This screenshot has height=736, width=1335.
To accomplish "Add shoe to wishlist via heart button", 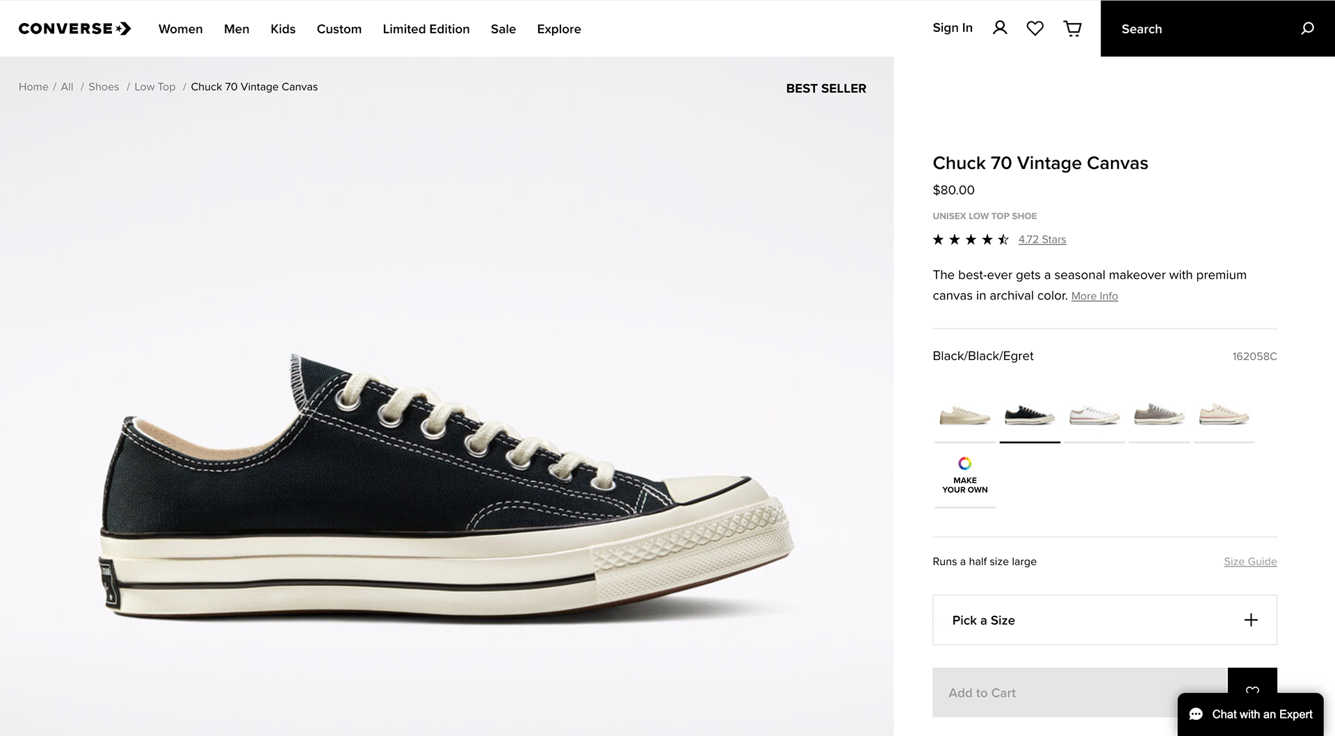I will pyautogui.click(x=1252, y=688).
